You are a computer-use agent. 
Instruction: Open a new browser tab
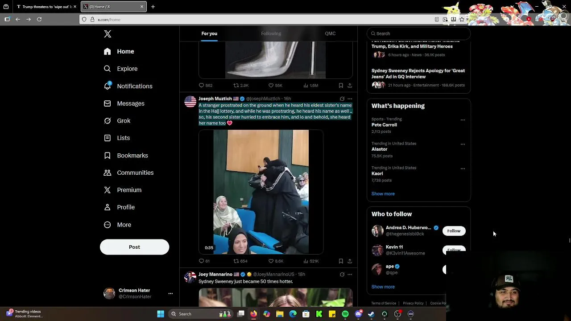(153, 7)
